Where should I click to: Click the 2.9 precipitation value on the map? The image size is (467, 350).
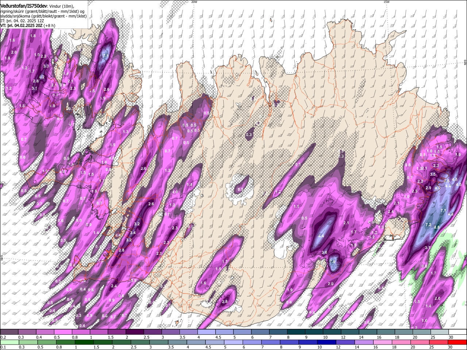click(x=428, y=188)
